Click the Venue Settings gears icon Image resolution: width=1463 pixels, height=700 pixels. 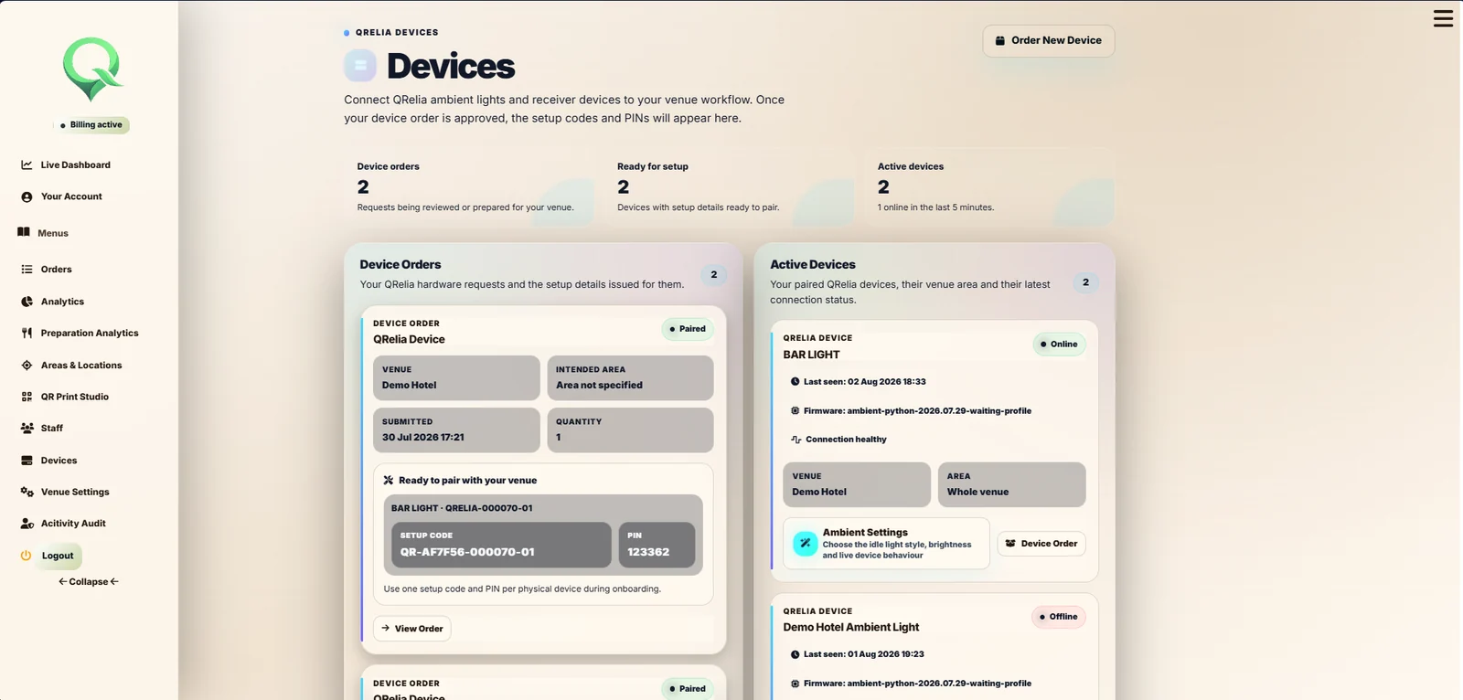click(x=27, y=492)
